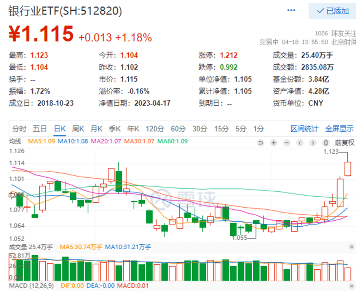Switch to the 30分 chart tab

pos(200,129)
